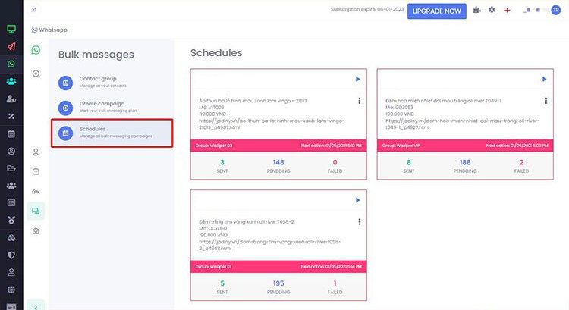This screenshot has width=569, height=310.
Task: Click the green monitor dashboard icon
Action: click(11, 29)
